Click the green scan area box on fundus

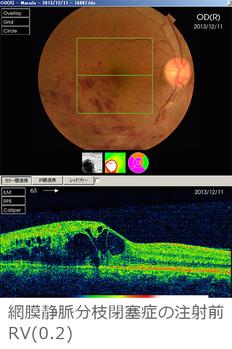115,76
